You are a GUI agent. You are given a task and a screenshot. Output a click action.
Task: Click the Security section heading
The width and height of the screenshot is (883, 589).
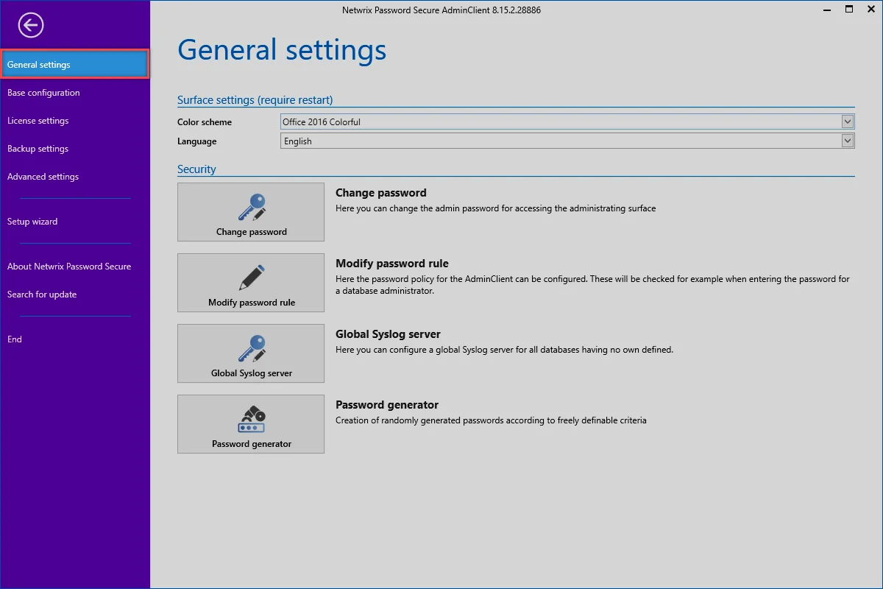click(196, 169)
